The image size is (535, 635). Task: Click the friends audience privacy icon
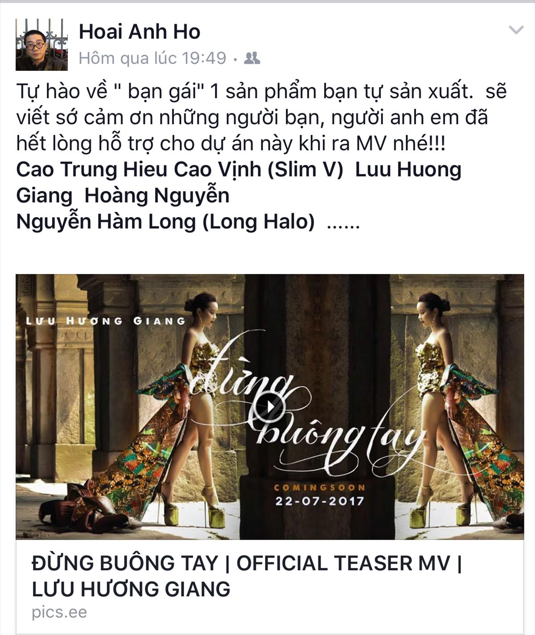(x=252, y=58)
